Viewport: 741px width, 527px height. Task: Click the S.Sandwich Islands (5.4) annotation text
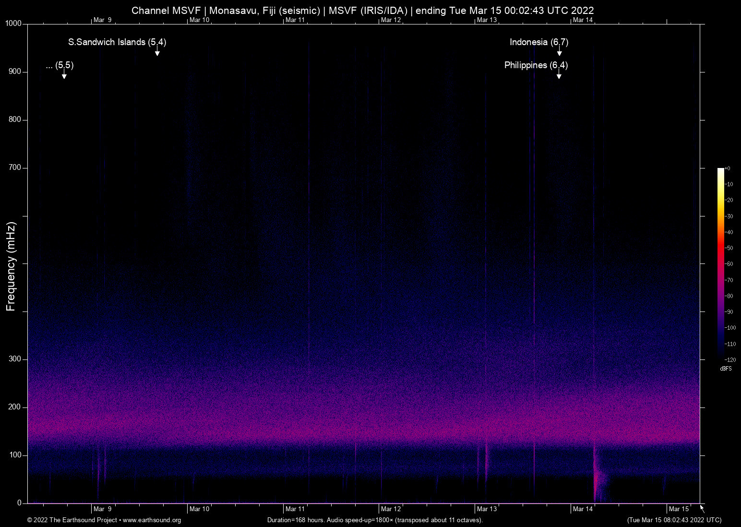(117, 42)
